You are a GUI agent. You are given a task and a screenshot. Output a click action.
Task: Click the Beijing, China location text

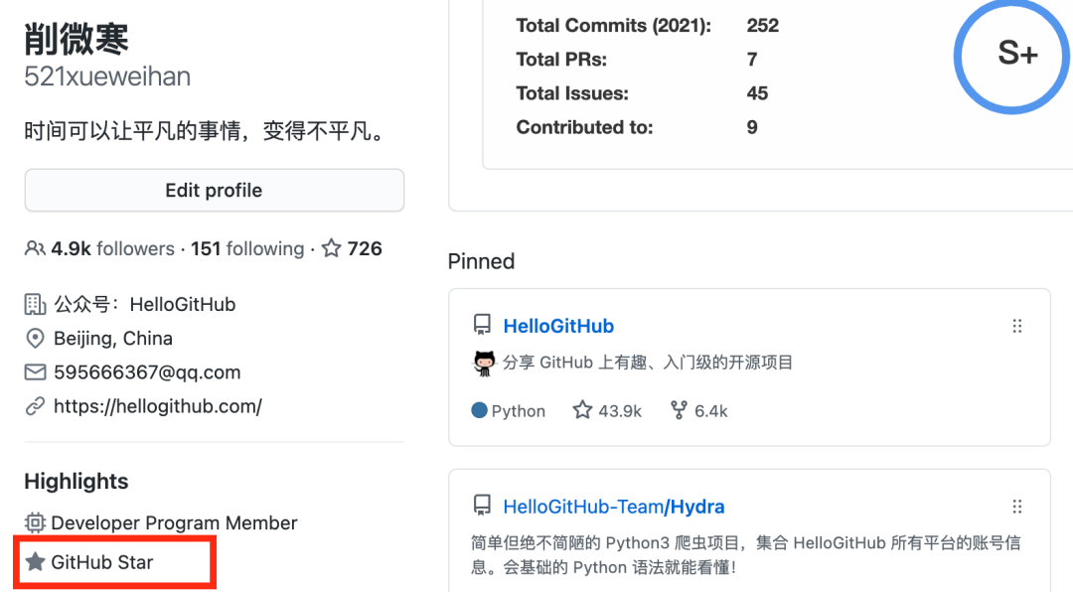(x=113, y=338)
